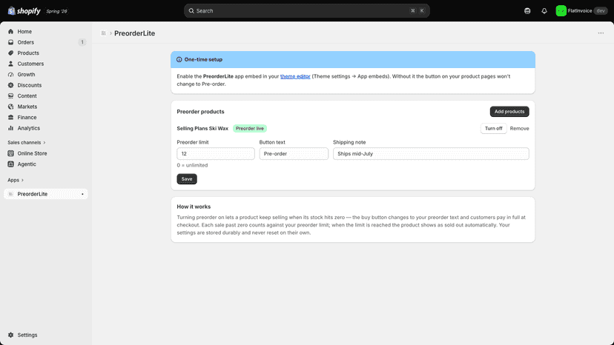Click the Preorder live status badge
This screenshot has height=345, width=614.
click(x=250, y=128)
